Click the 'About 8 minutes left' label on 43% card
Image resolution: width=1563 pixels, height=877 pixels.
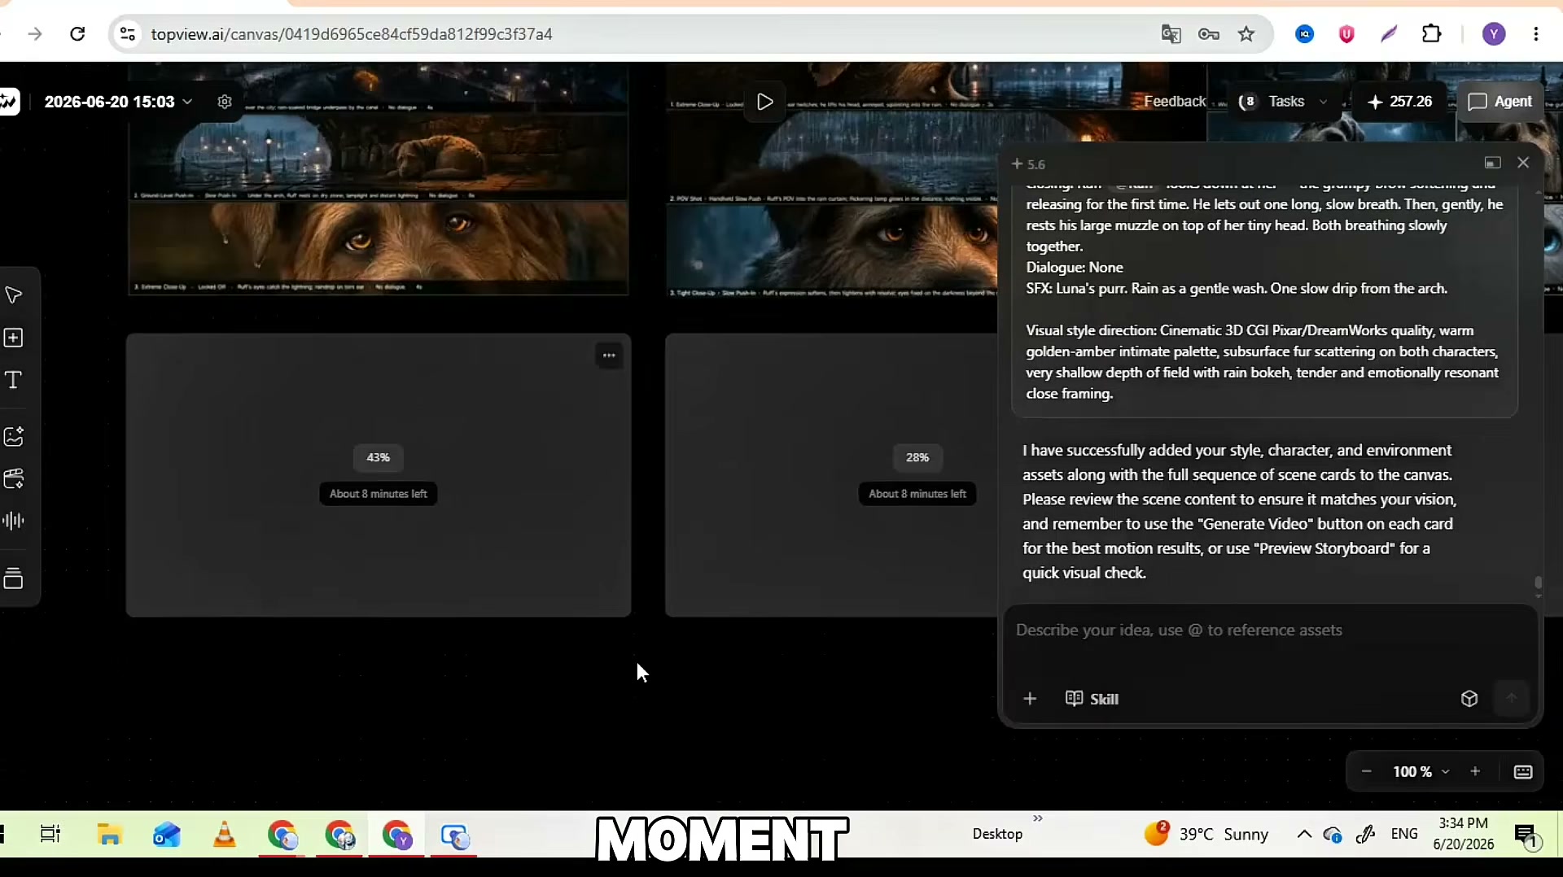(378, 494)
